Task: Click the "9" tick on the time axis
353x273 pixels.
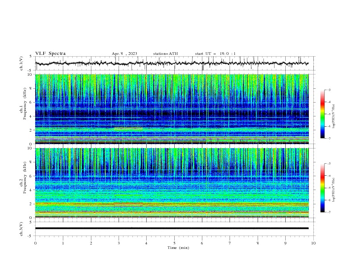Action: [x=285, y=243]
